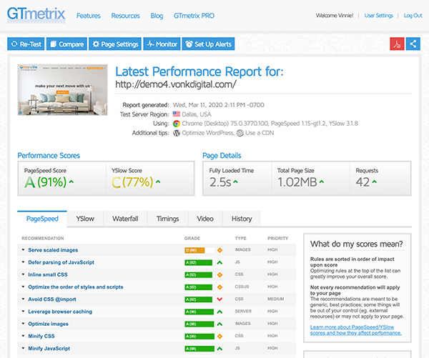The width and height of the screenshot is (429, 358).
Task: Click the Compare button
Action: pyautogui.click(x=66, y=44)
